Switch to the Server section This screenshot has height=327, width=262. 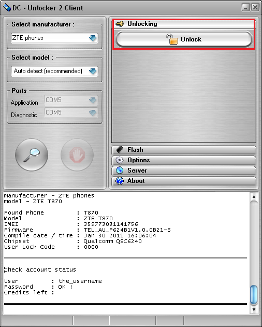pyautogui.click(x=184, y=170)
